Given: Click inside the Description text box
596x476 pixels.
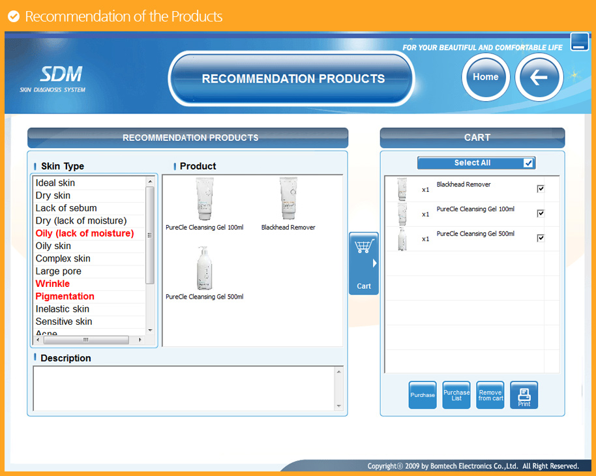Looking at the screenshot, I should coord(184,388).
